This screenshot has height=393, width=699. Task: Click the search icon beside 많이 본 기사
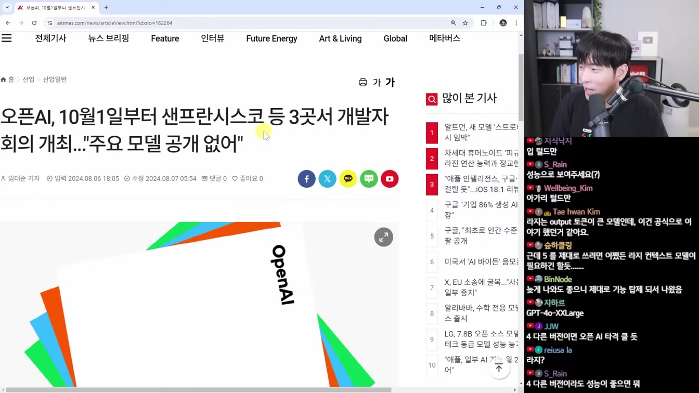(432, 99)
